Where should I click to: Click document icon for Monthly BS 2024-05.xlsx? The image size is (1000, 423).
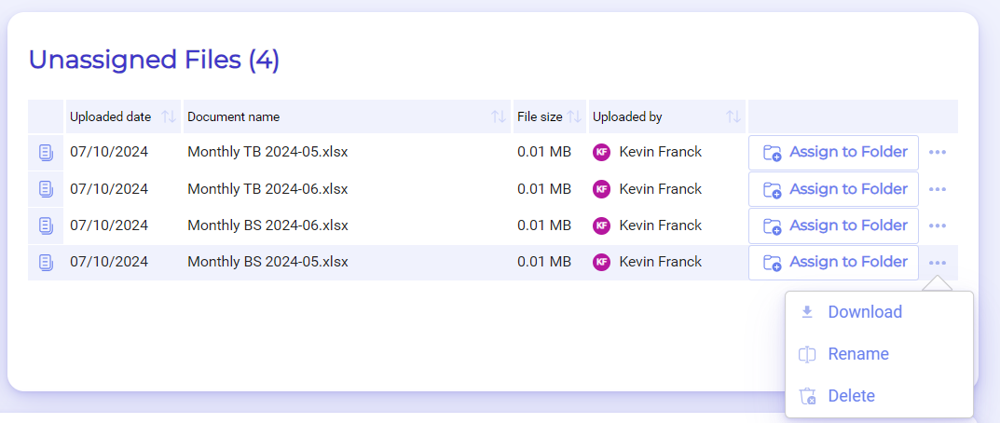pos(46,262)
